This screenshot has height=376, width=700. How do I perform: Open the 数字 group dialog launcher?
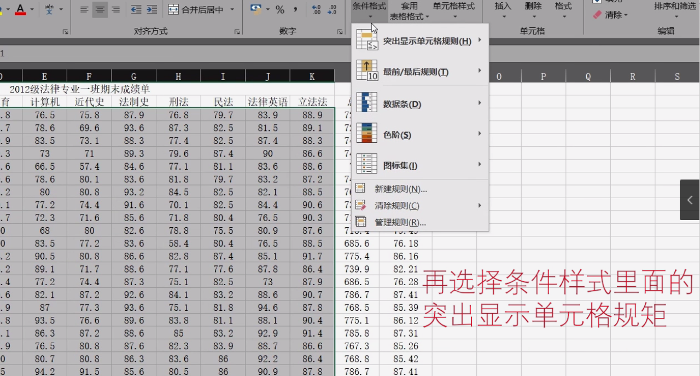(340, 31)
